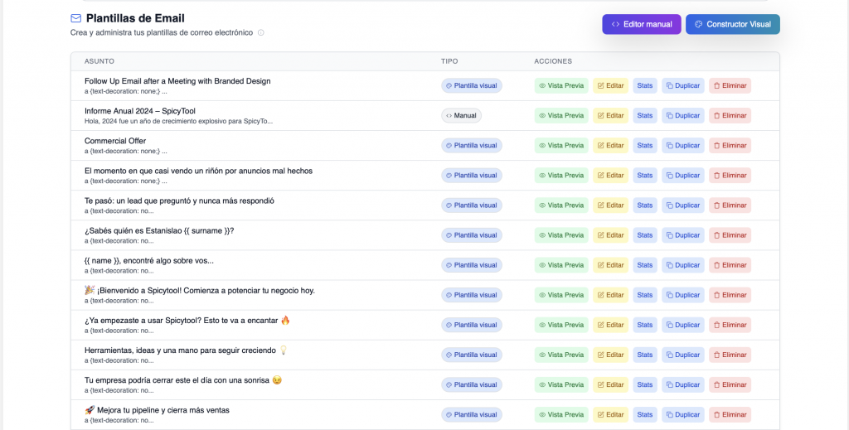Screen dimensions: 849x430
Task: Edit the Informe Anual 2024 template
Action: click(x=610, y=115)
